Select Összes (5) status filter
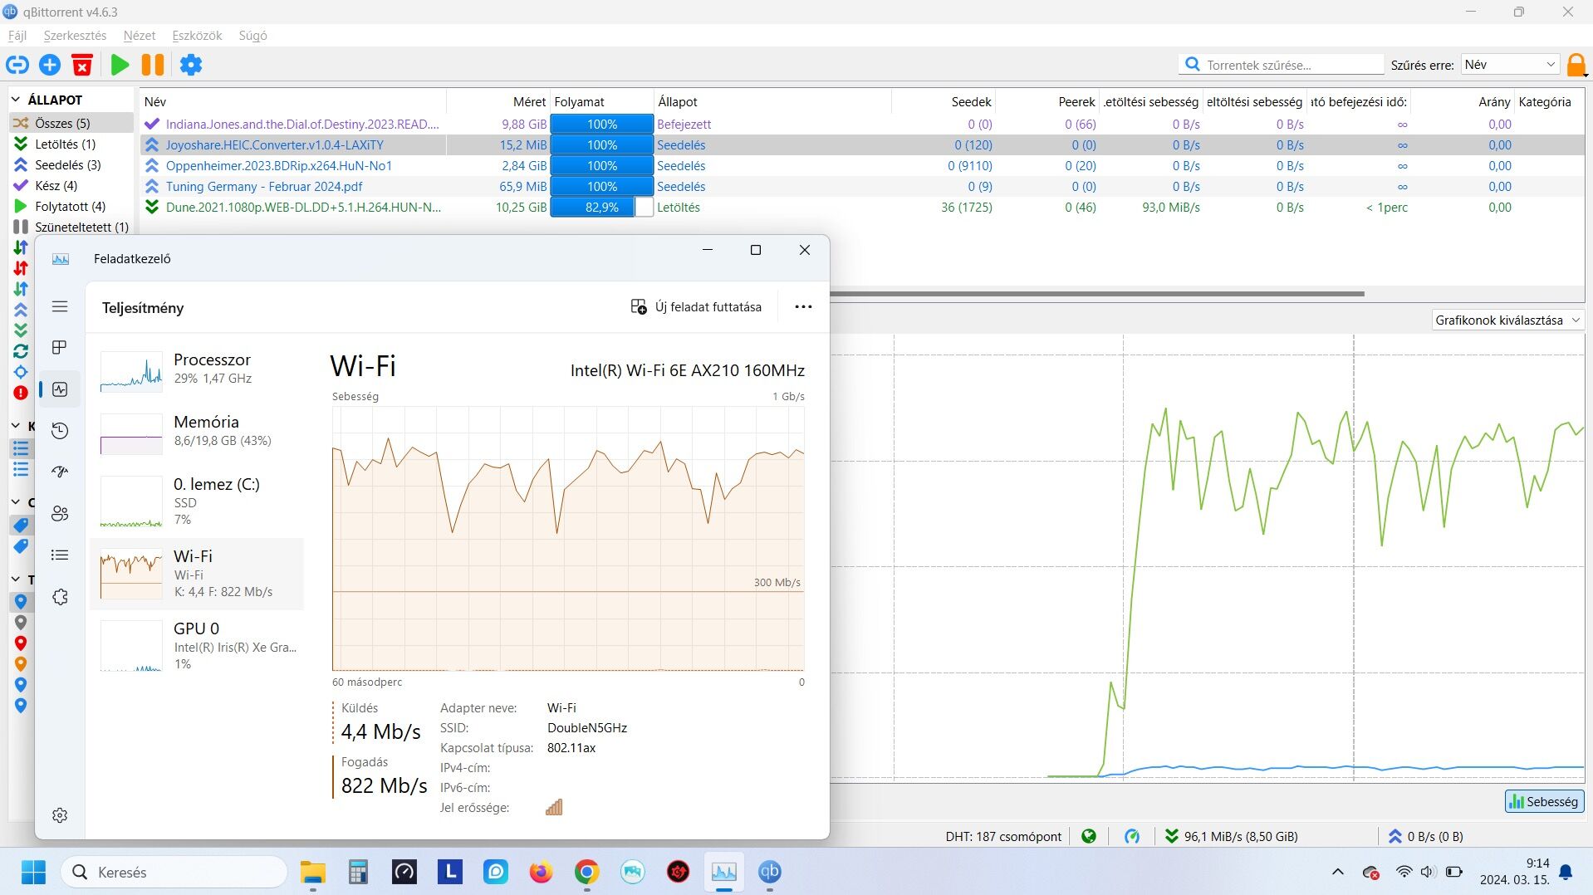Viewport: 1593px width, 895px height. [71, 123]
